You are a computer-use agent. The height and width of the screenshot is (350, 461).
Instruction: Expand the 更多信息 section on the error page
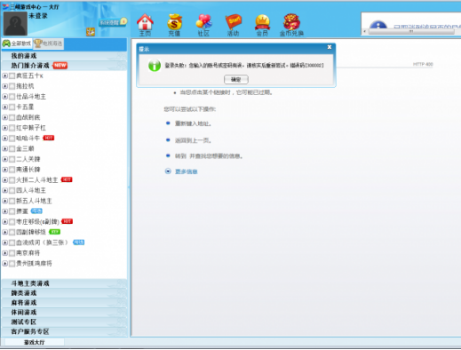click(x=168, y=171)
